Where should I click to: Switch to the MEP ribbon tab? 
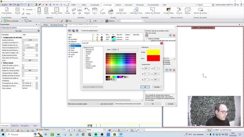[164, 5]
